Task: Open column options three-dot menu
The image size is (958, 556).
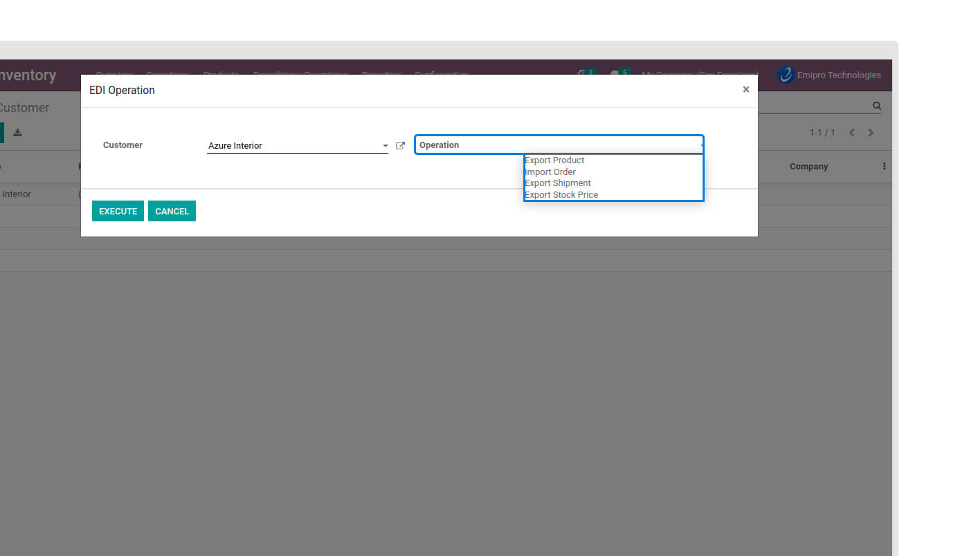Action: [884, 167]
